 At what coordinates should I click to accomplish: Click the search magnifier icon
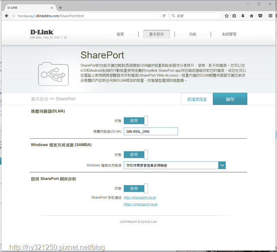(x=174, y=16)
